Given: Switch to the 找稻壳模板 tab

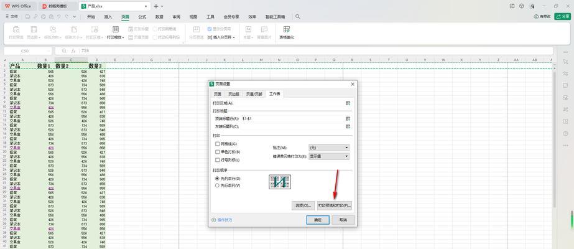Looking at the screenshot, I should (57, 6).
